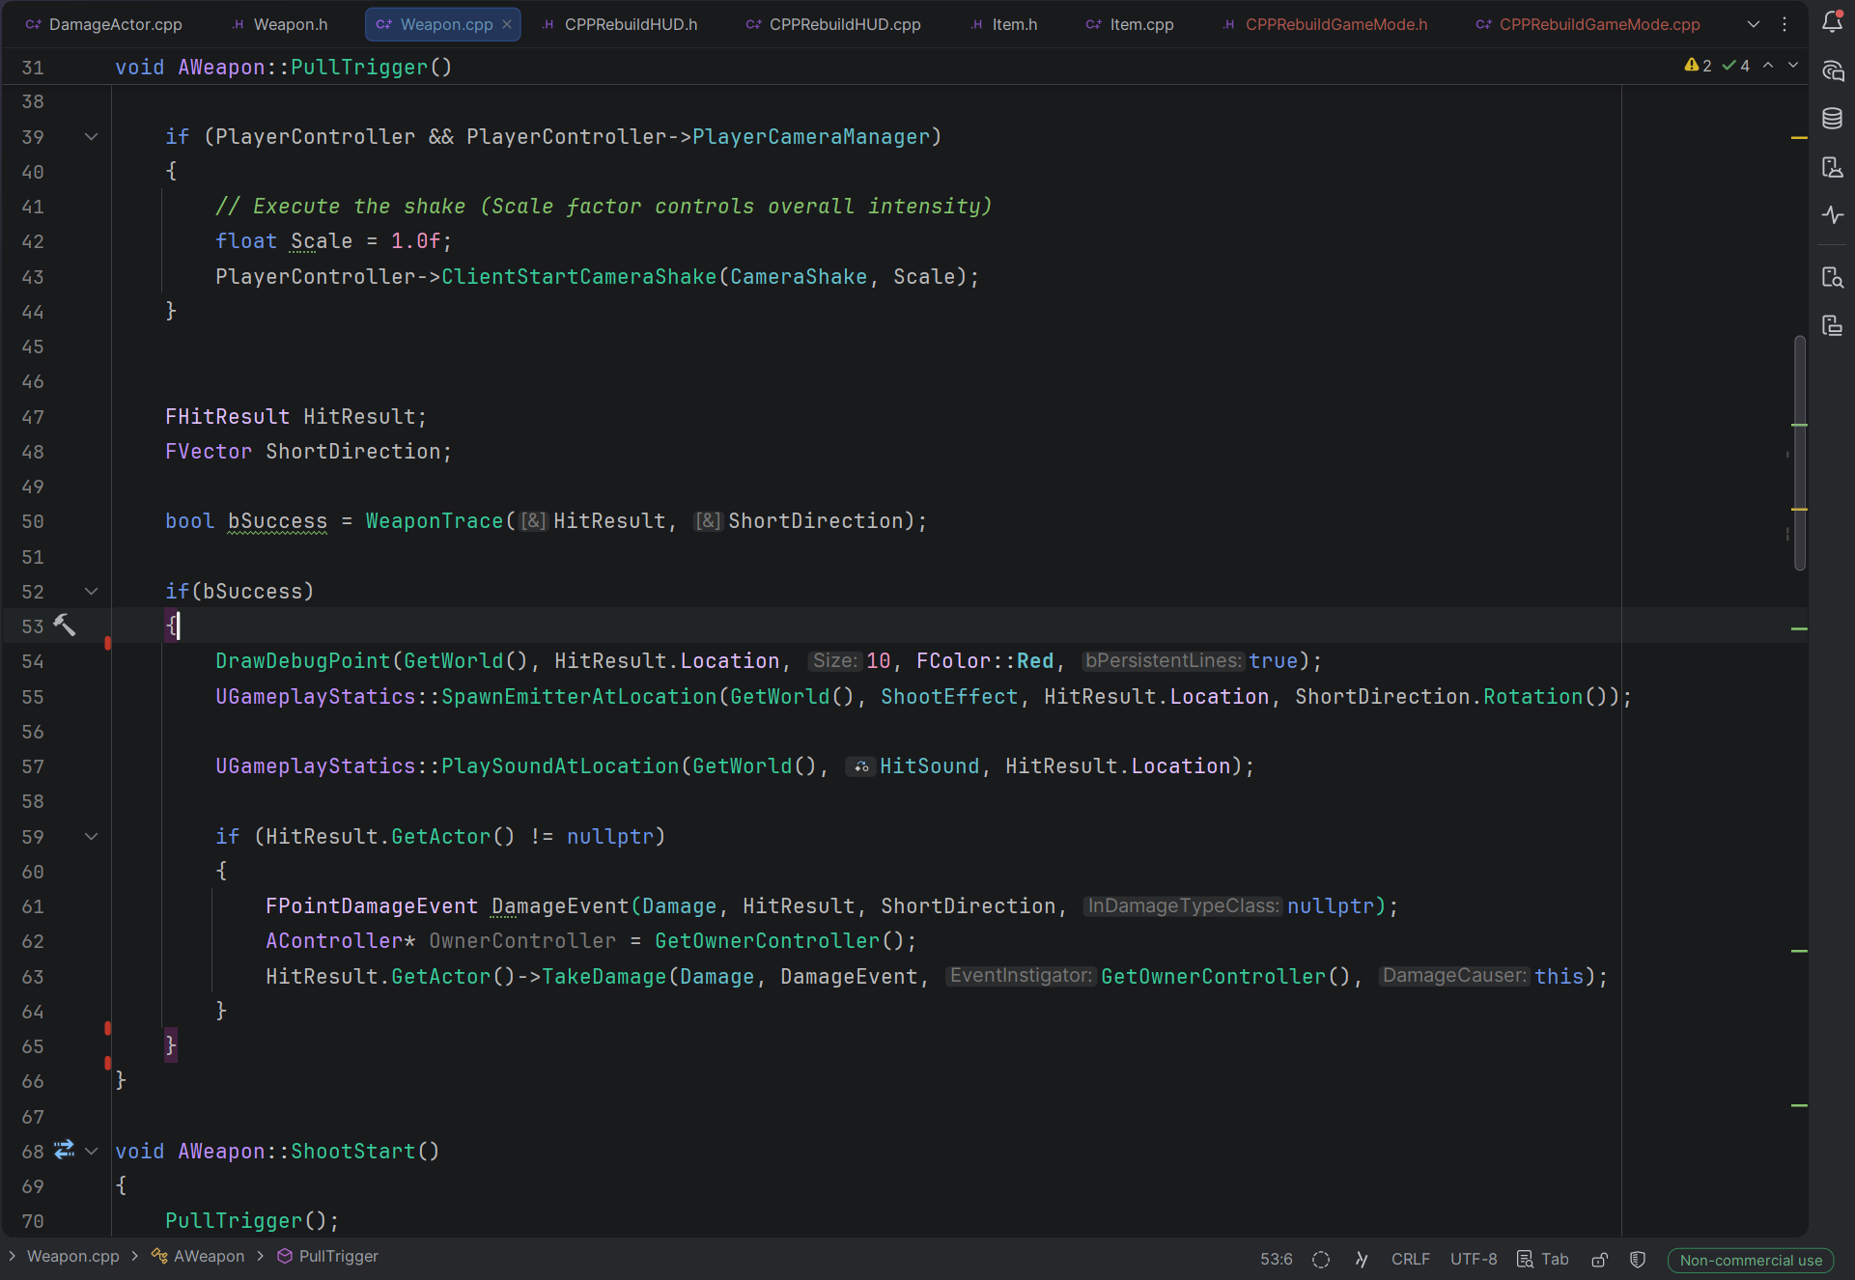Click the vertical editor scrollbar thumb
Viewport: 1855px width, 1280px height.
coord(1800,452)
